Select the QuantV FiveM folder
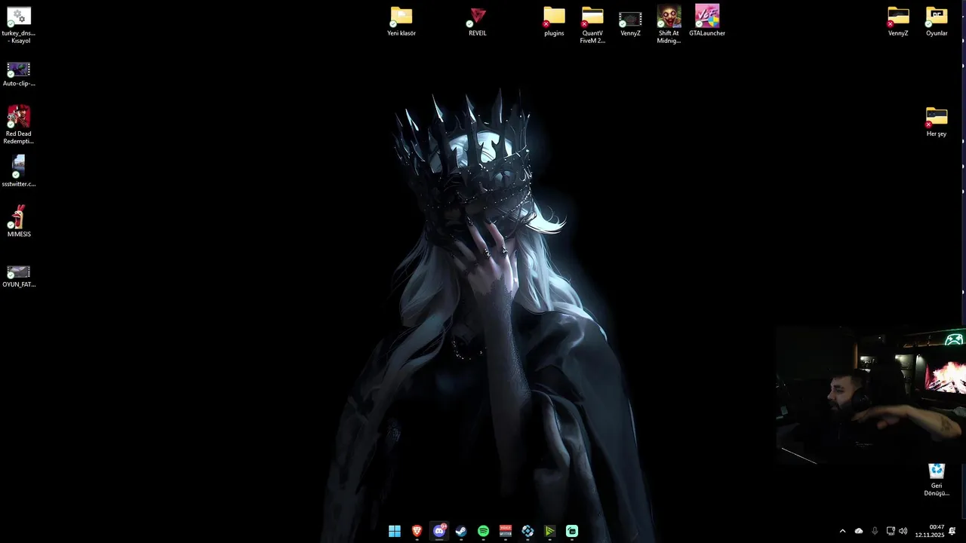 (x=592, y=25)
